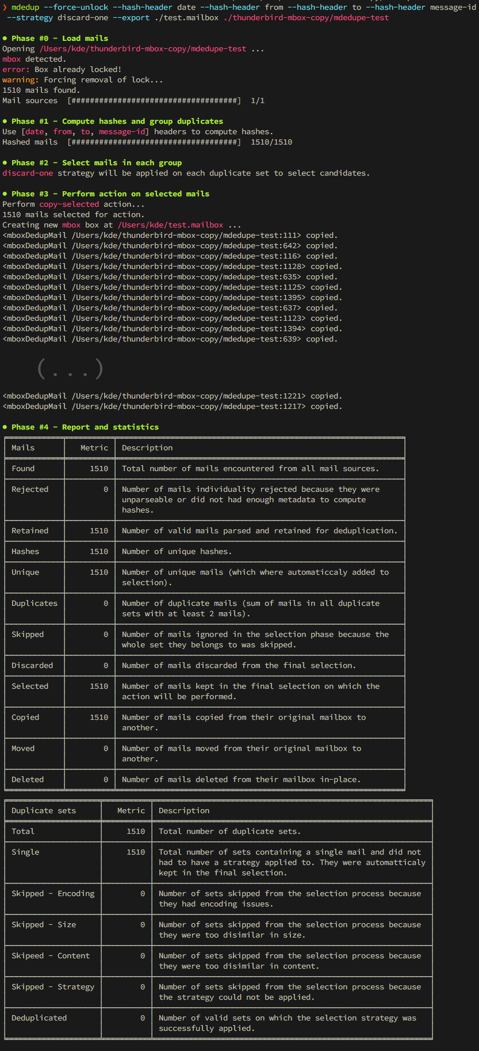Click the mdedupe-test:1128 copied line
479x1051 pixels.
(173, 267)
